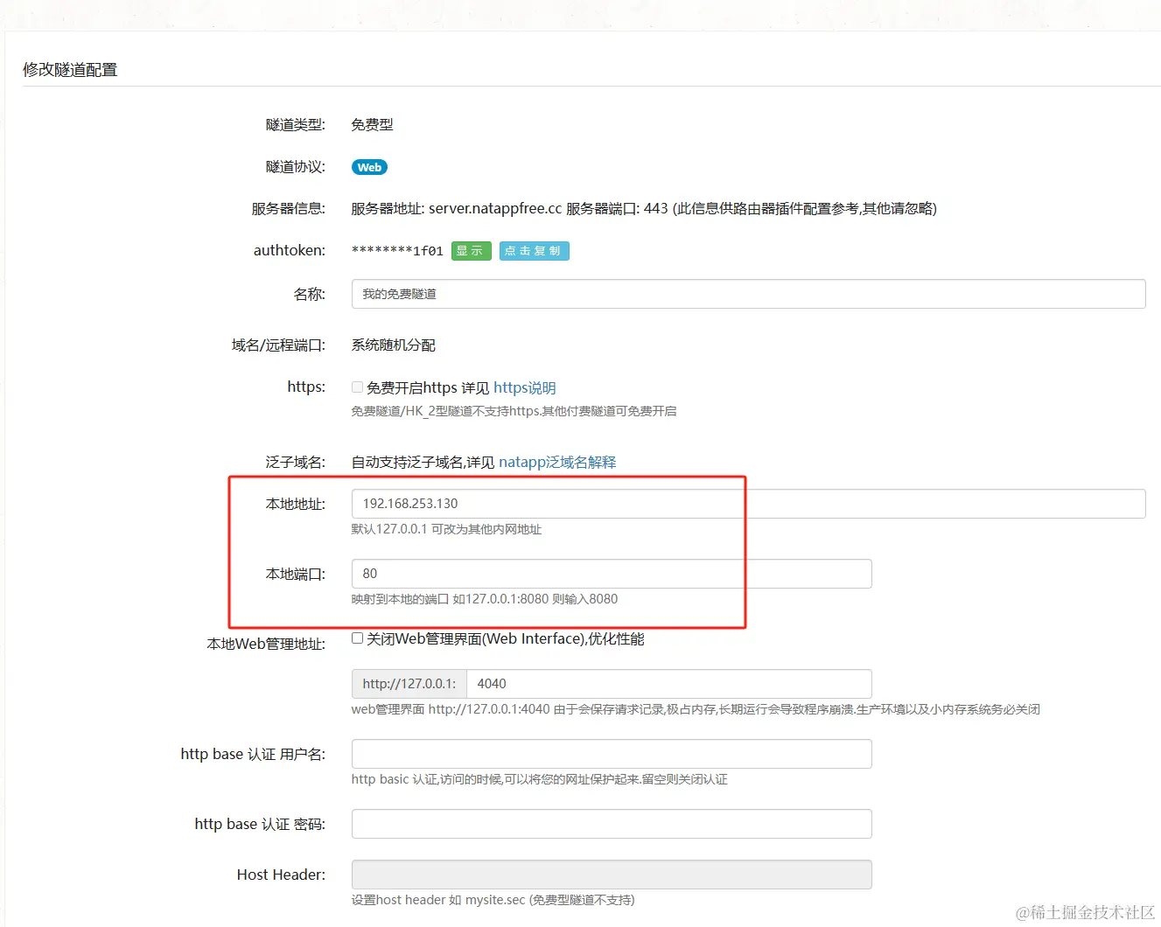The height and width of the screenshot is (927, 1161).
Task: Focus the 名称 tunnel name field
Action: point(748,294)
